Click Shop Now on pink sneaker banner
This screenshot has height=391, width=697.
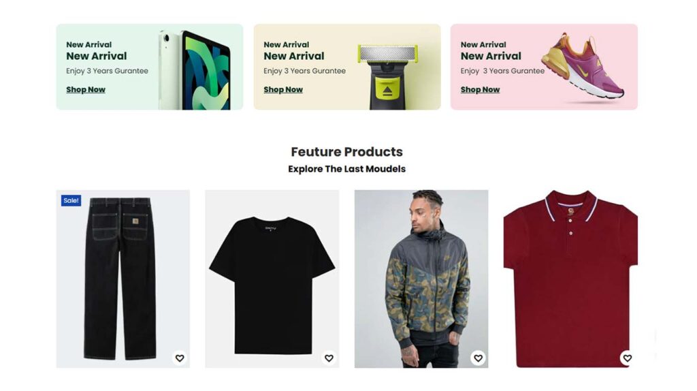coord(480,89)
